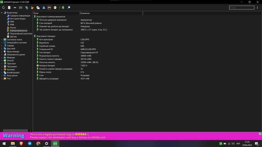
Task: Start the system stability flame icon
Action: 32,8
